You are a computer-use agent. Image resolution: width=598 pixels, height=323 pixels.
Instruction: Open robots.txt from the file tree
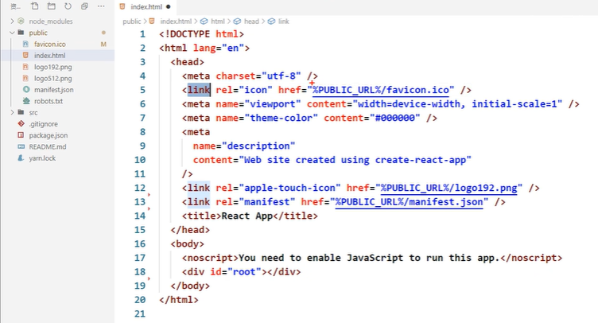click(49, 101)
